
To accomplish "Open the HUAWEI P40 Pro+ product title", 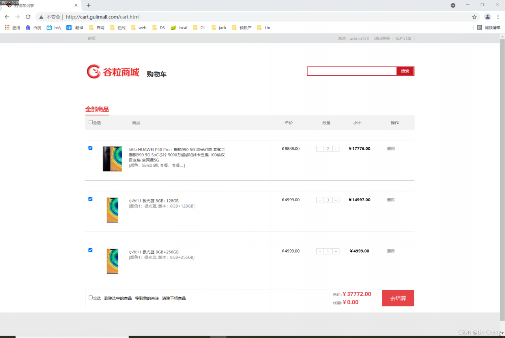I will 177,155.
